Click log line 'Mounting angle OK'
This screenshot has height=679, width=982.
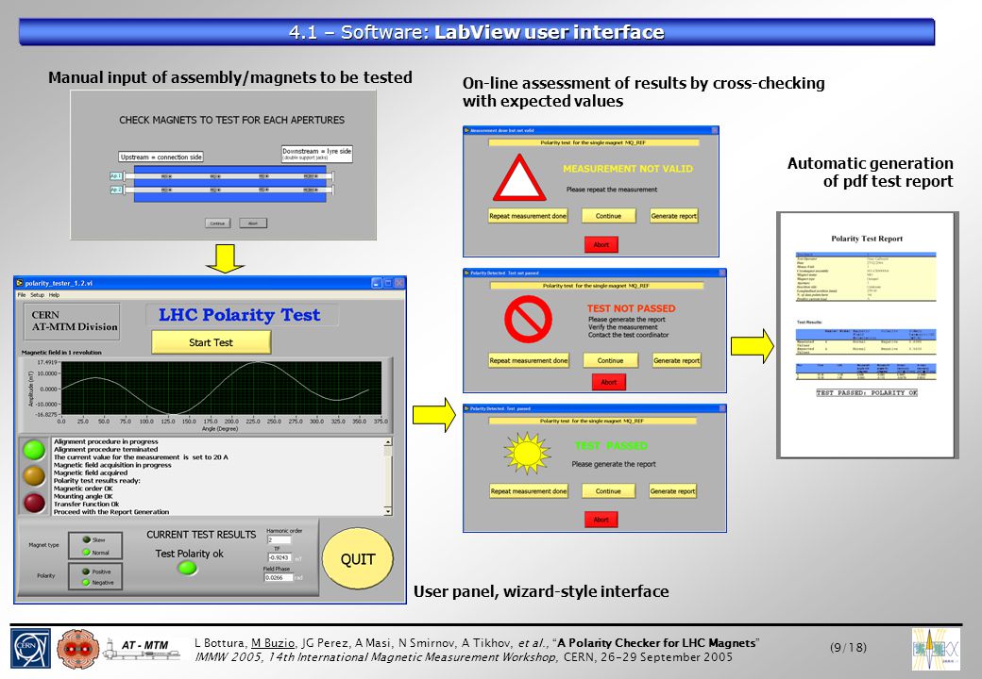tap(83, 496)
